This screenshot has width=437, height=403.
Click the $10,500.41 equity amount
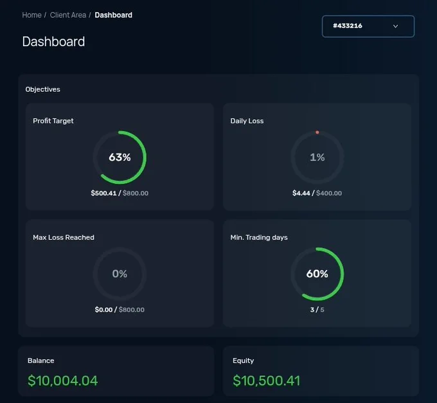[267, 381]
